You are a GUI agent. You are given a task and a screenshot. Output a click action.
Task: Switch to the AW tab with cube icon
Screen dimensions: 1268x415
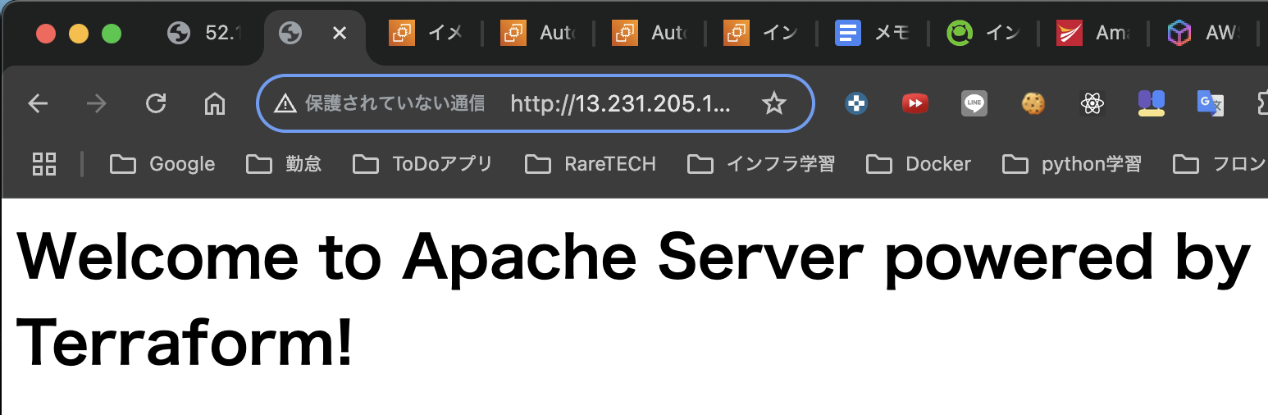click(1202, 33)
